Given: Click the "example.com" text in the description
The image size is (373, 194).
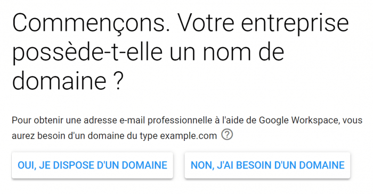Looking at the screenshot, I should click(x=189, y=136).
